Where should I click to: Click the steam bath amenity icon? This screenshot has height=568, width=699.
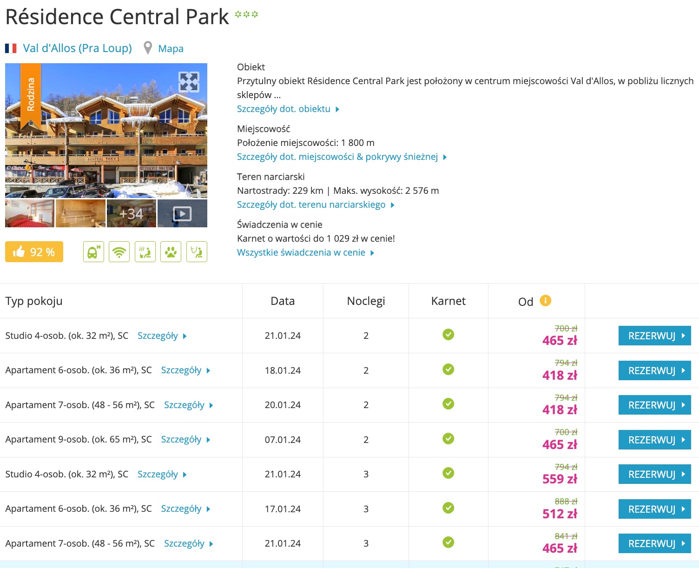coord(197,252)
